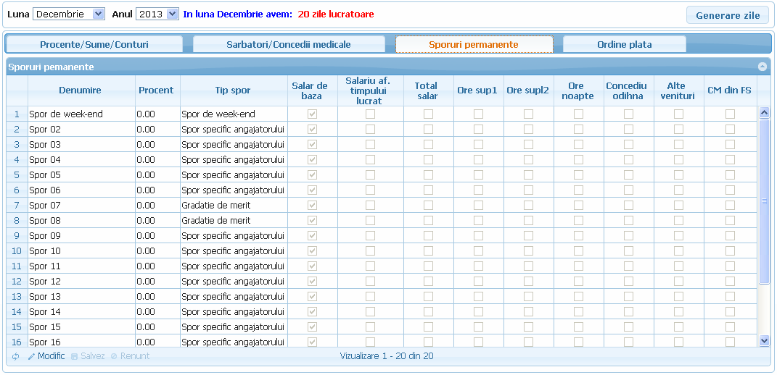Check CM din FS for Spor 15
The height and width of the screenshot is (375, 777).
(x=730, y=327)
